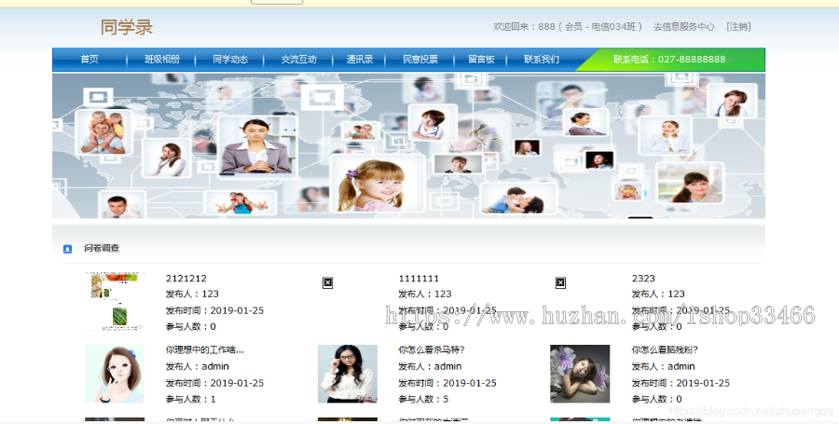The height and width of the screenshot is (424, 839).
Task: Click the 同学录 site logo
Action: click(x=126, y=27)
